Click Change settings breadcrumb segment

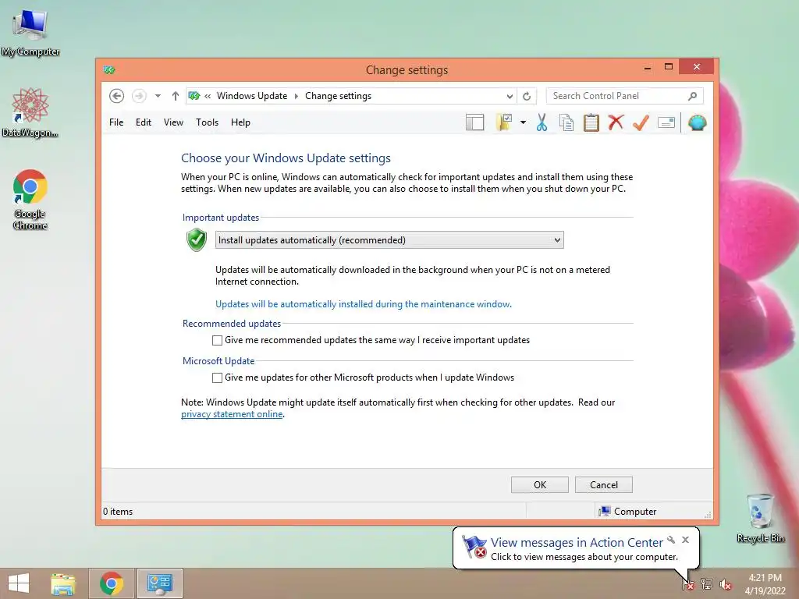tap(338, 96)
